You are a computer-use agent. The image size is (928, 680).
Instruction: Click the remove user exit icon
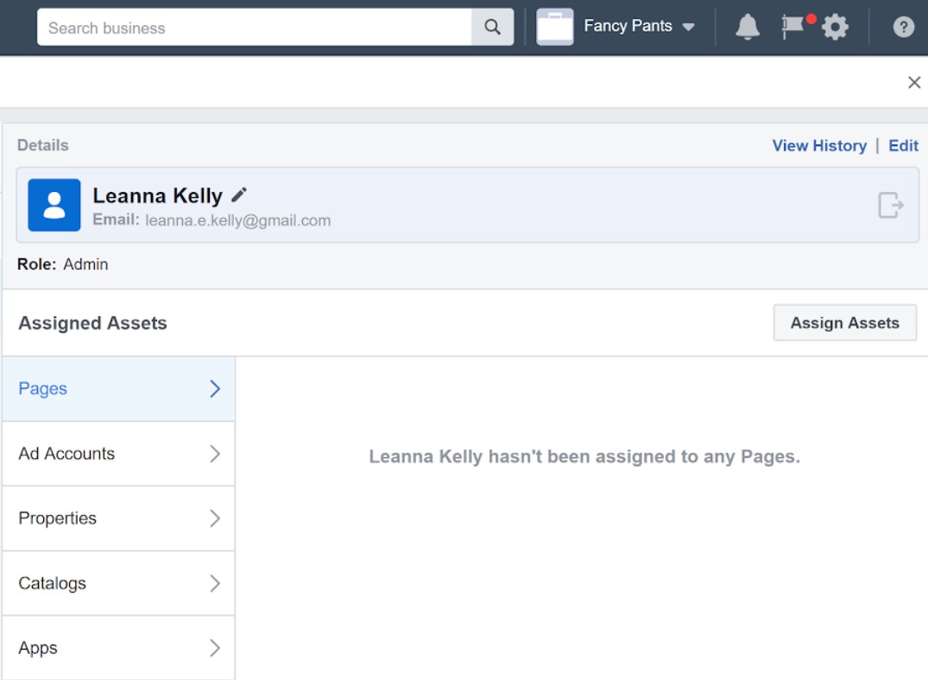tap(890, 206)
